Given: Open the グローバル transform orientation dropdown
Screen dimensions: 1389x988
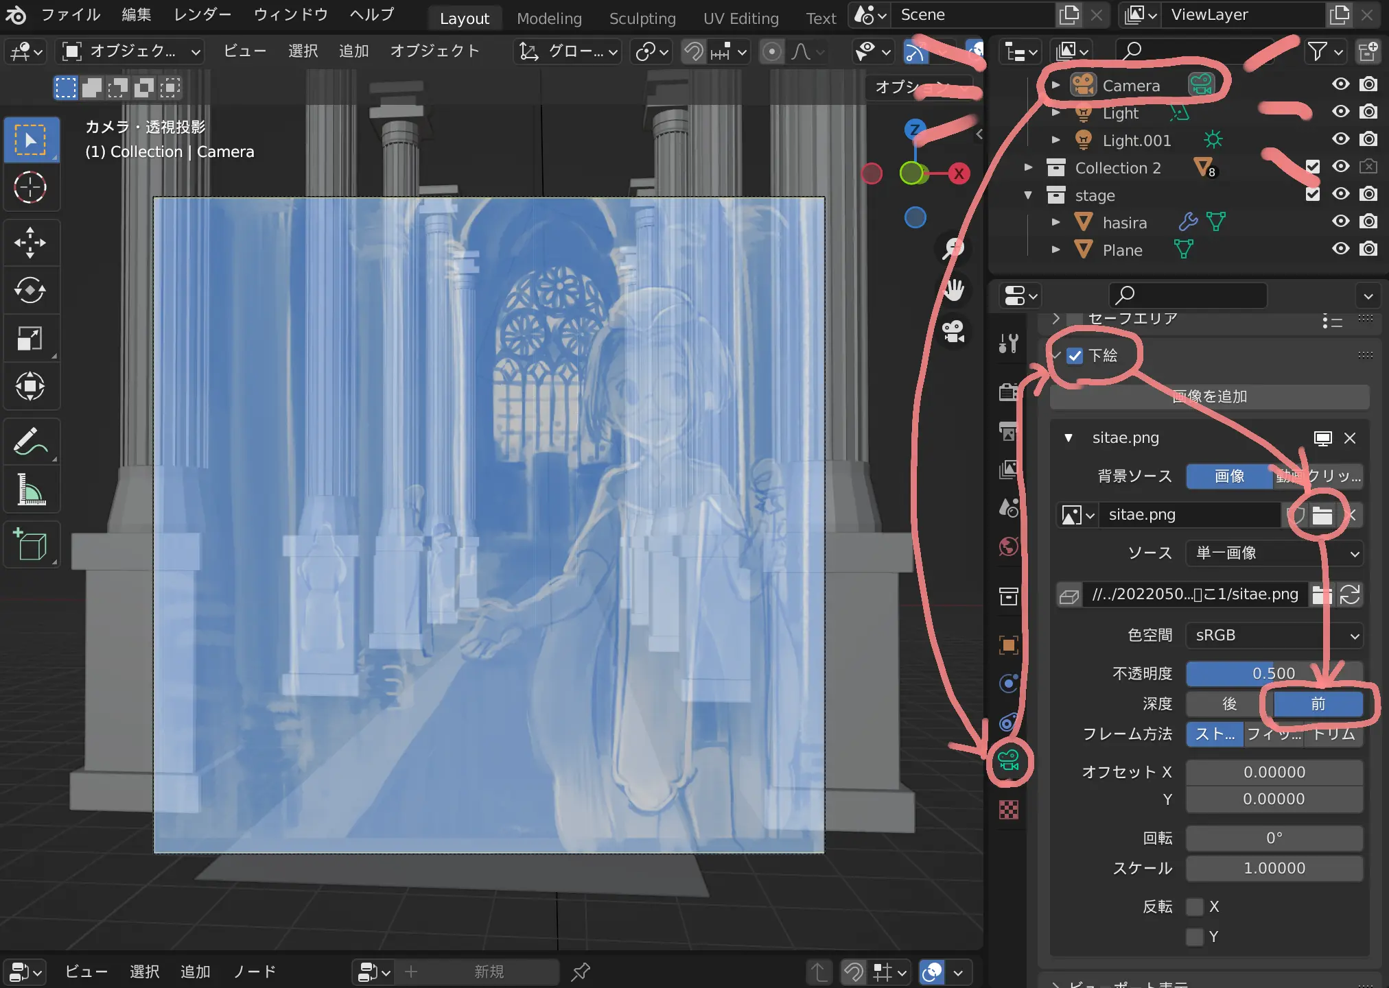Looking at the screenshot, I should (567, 51).
